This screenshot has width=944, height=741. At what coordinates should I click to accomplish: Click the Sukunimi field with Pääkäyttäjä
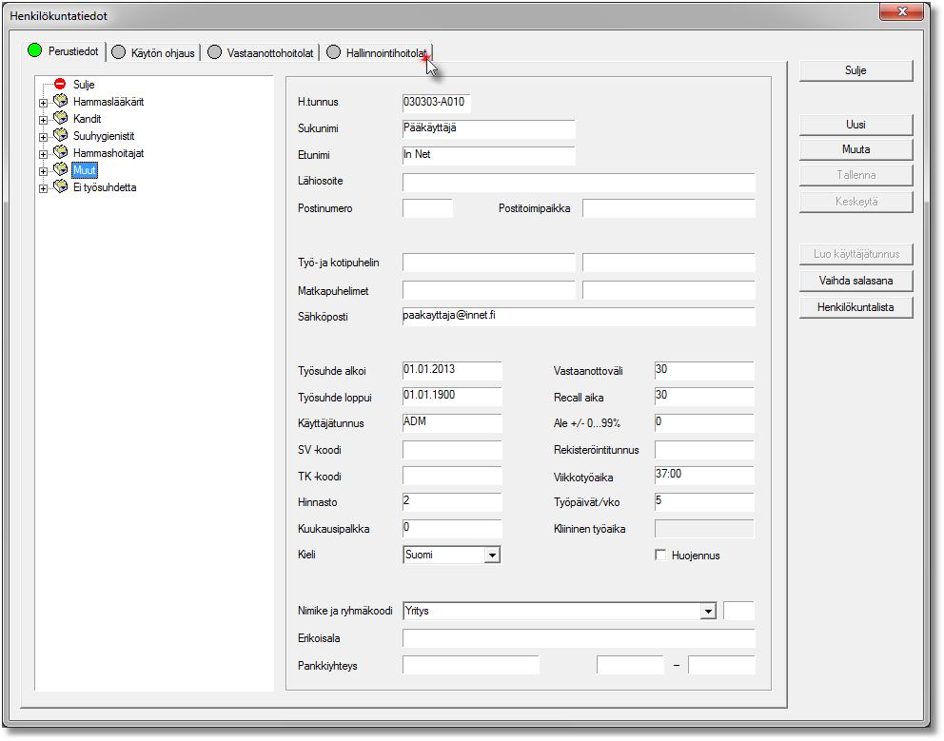click(488, 128)
